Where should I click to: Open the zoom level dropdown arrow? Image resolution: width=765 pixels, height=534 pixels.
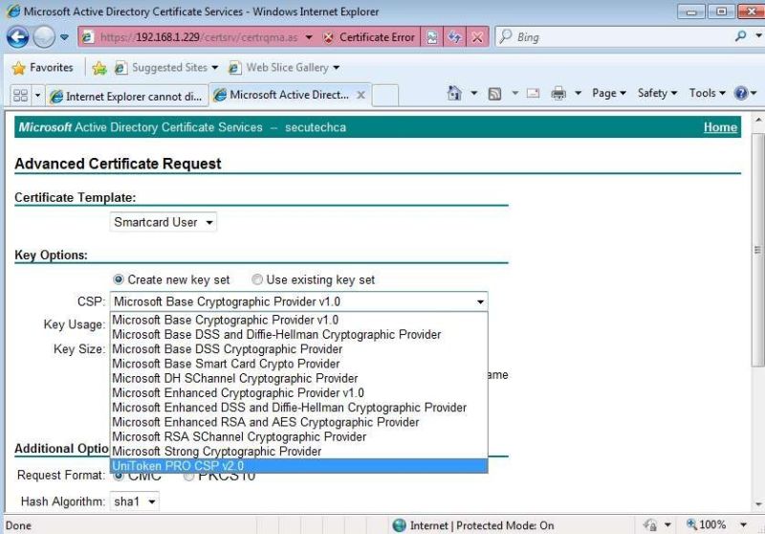coord(744,524)
